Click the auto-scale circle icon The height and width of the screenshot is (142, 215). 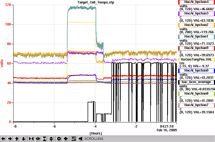pyautogui.click(x=59, y=139)
